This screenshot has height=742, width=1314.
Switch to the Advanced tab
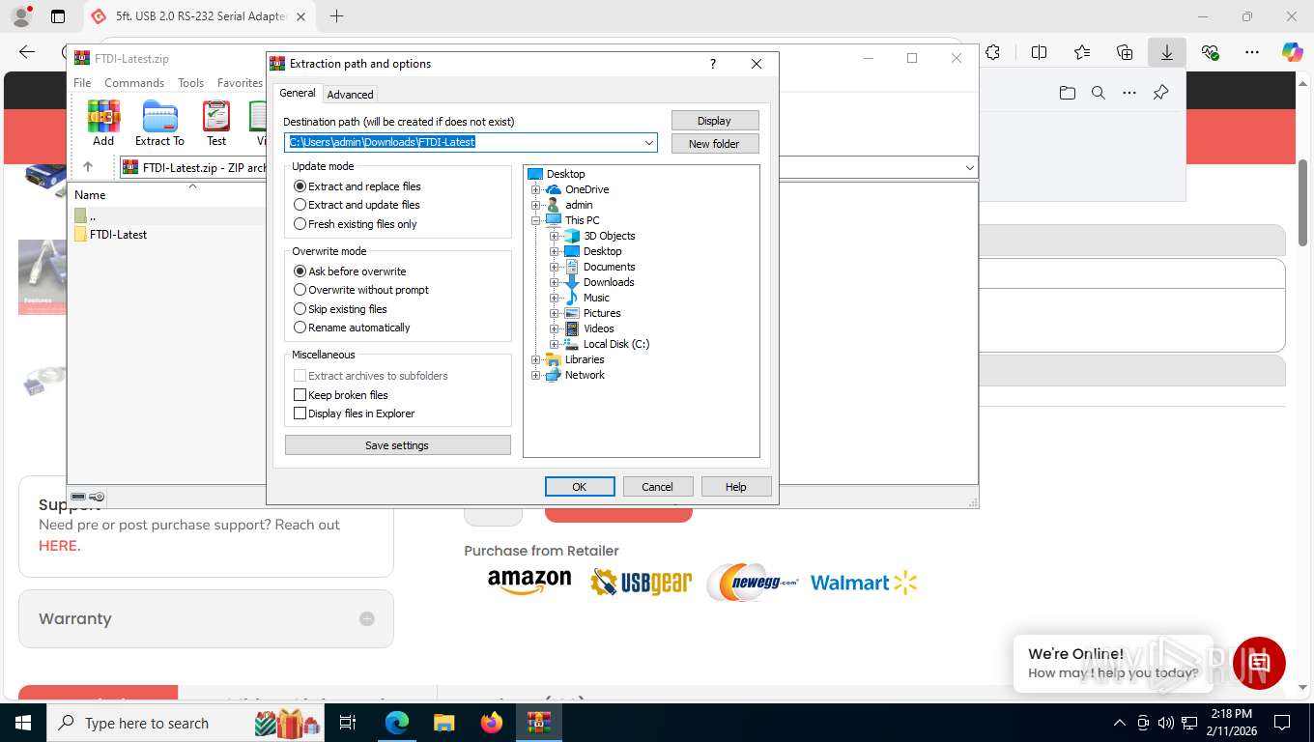[350, 95]
